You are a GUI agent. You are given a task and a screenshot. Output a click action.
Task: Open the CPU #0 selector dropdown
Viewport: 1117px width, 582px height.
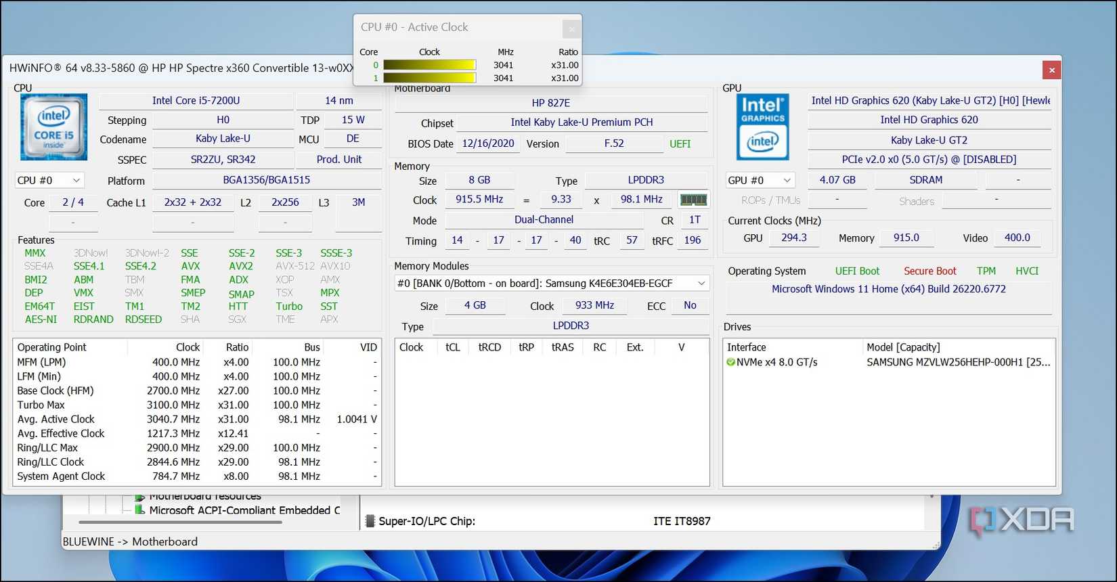pyautogui.click(x=49, y=181)
